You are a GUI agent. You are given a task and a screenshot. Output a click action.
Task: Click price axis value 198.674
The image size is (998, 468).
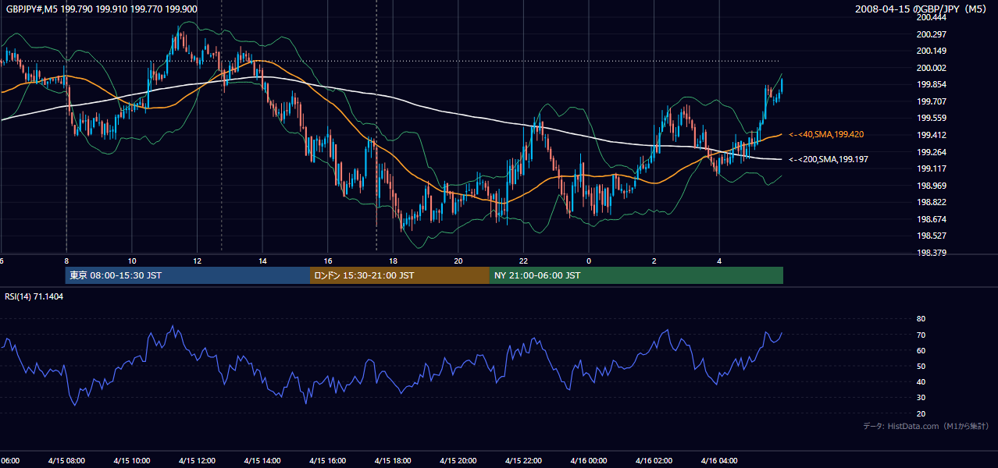(932, 219)
